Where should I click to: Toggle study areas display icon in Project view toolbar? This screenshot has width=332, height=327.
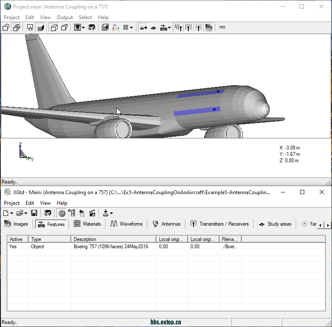[x=153, y=28]
